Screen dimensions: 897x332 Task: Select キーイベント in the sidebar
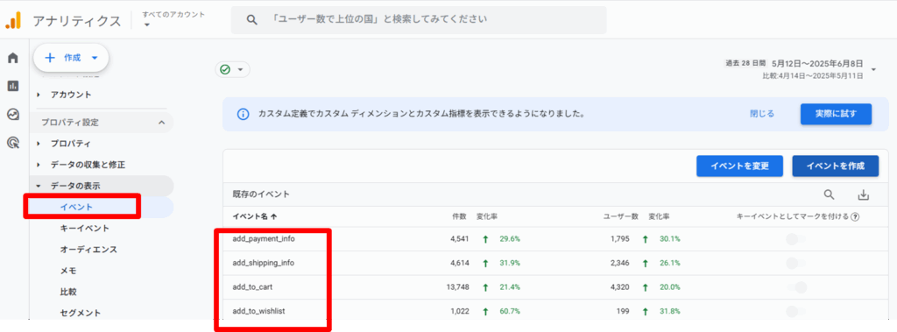tap(85, 228)
